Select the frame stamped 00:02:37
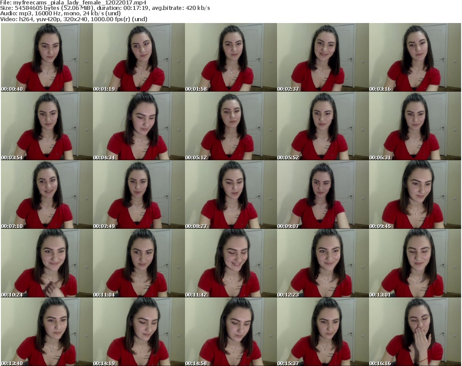This screenshot has width=462, height=366. (x=323, y=57)
